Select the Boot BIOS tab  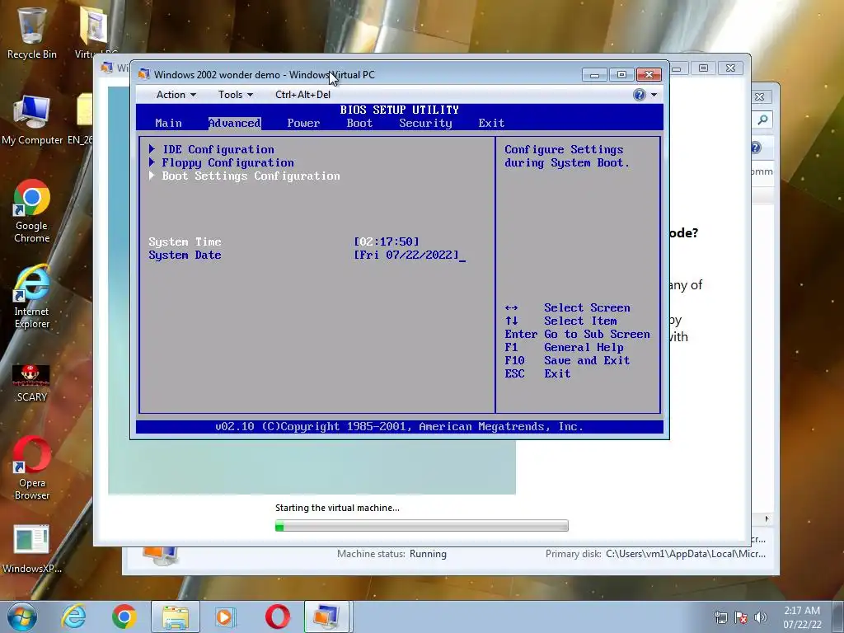click(x=359, y=123)
